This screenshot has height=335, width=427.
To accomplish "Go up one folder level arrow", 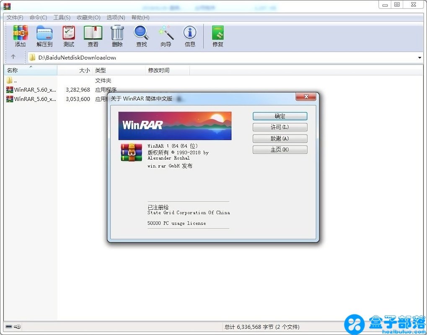I will pos(13,57).
